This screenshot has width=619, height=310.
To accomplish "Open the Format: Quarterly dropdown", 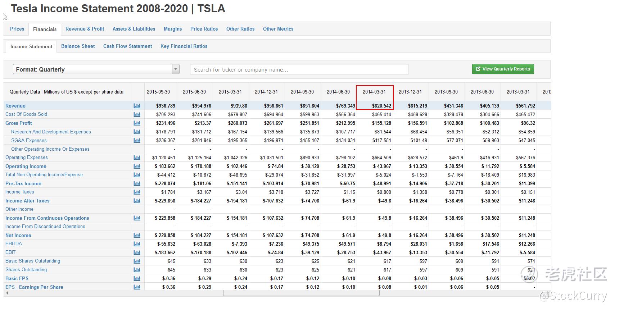I will [96, 69].
